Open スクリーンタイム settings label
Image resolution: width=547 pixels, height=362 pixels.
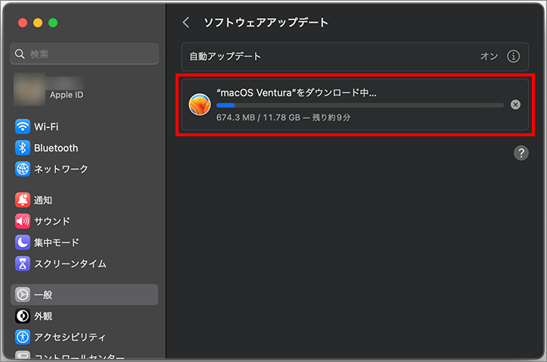tap(70, 264)
